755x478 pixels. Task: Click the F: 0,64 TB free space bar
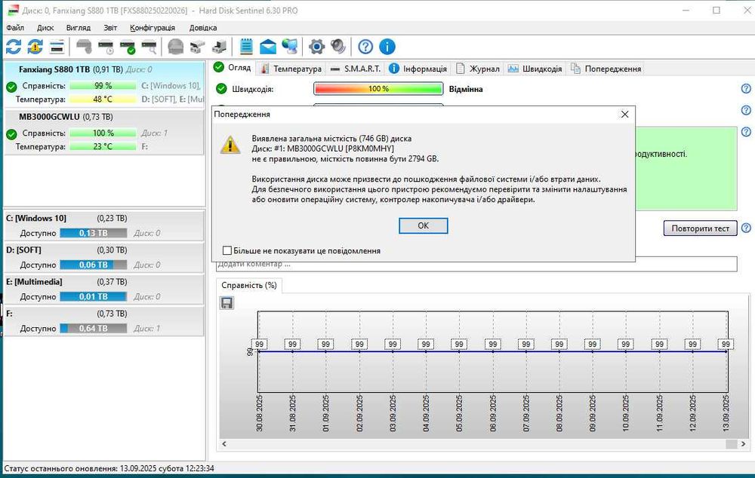click(x=94, y=328)
